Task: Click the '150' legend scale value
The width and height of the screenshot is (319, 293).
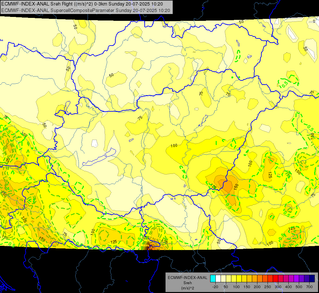Action: (x=247, y=287)
